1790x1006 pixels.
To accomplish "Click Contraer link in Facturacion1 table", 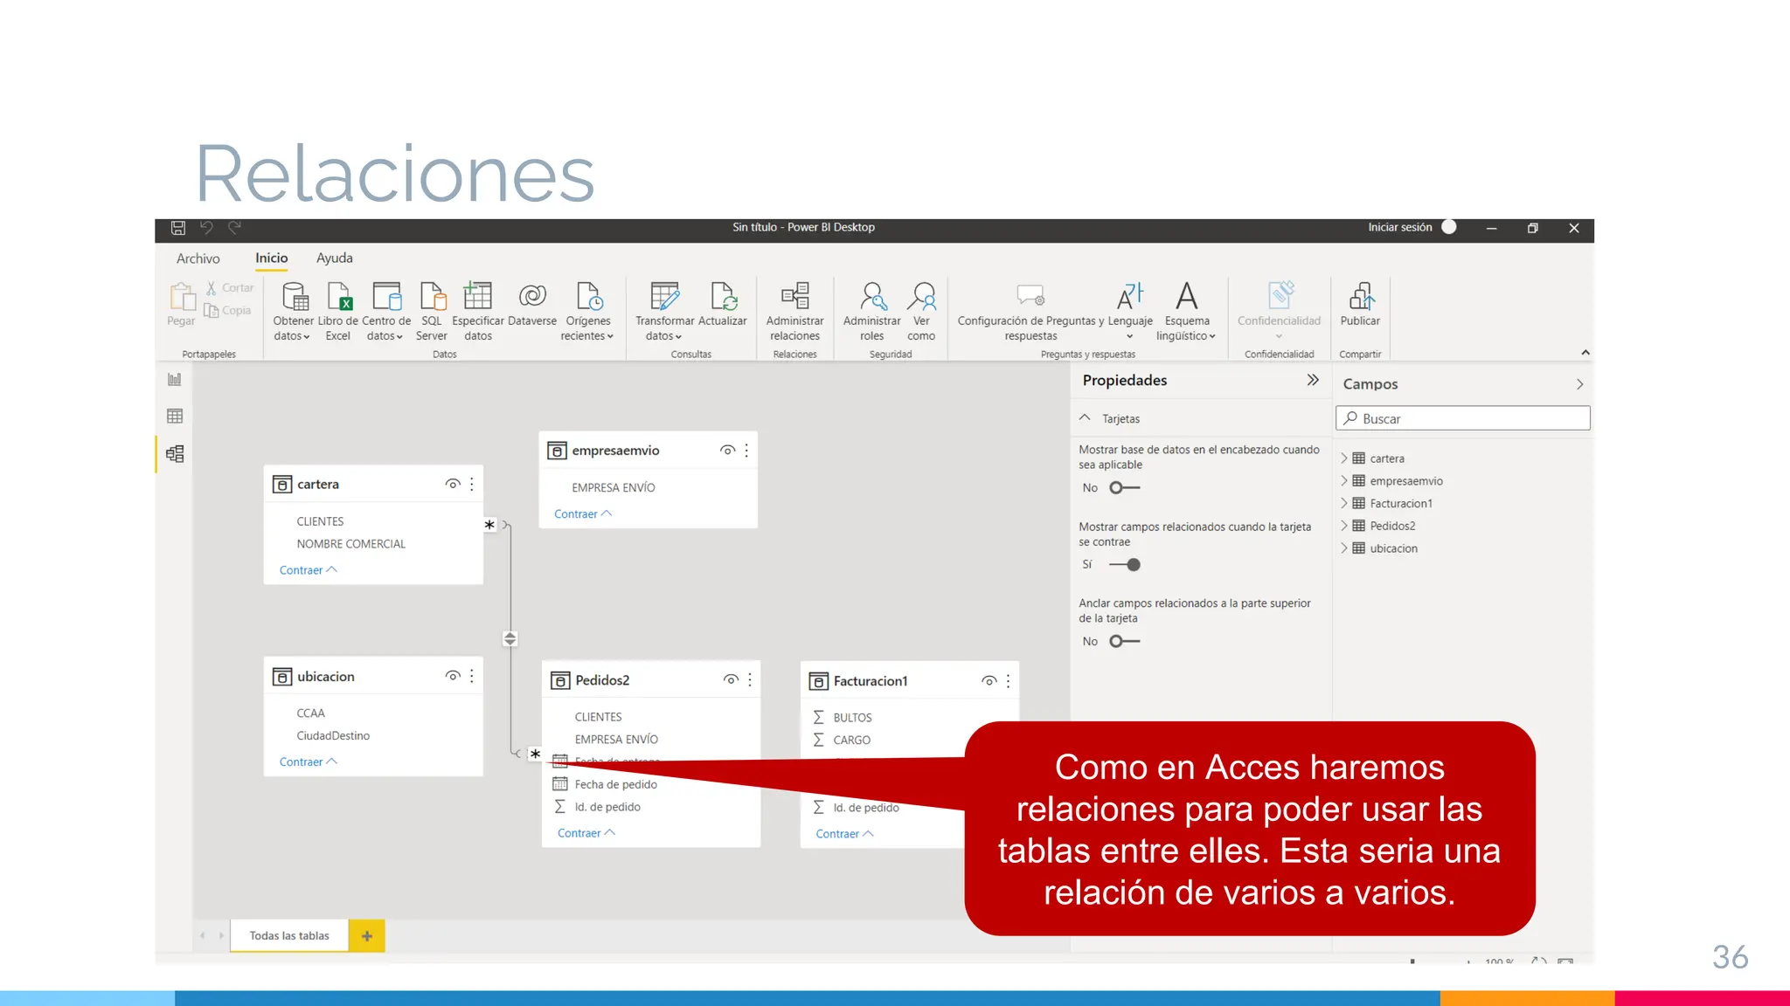I will (844, 834).
